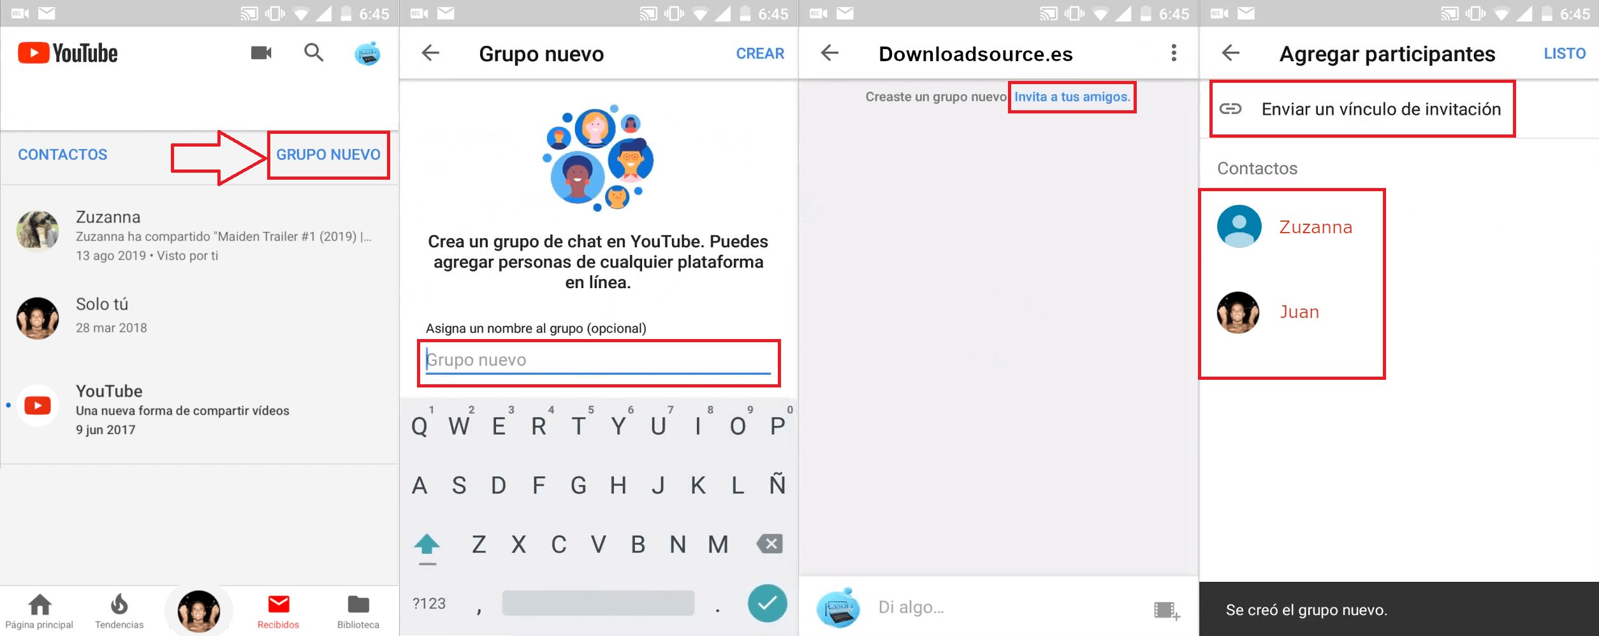The image size is (1599, 636).
Task: Open the Solo tú conversation
Action: click(x=199, y=317)
